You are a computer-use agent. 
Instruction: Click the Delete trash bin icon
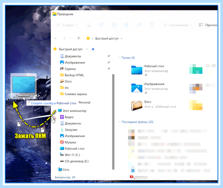[x=152, y=25]
